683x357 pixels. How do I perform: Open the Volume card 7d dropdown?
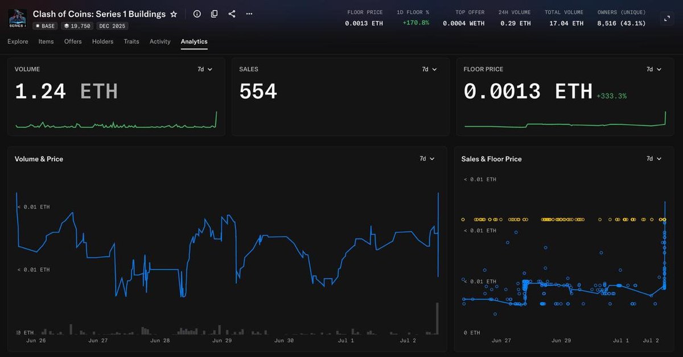(205, 69)
